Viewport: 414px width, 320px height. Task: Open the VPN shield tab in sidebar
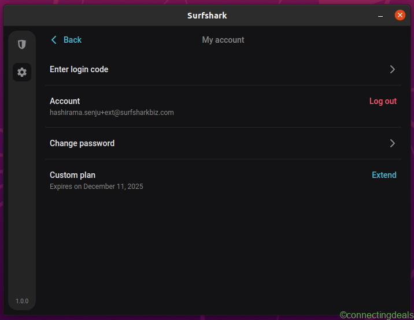click(22, 44)
